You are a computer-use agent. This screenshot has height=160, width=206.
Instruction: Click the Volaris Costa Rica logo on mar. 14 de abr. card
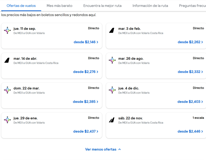click(x=7, y=60)
